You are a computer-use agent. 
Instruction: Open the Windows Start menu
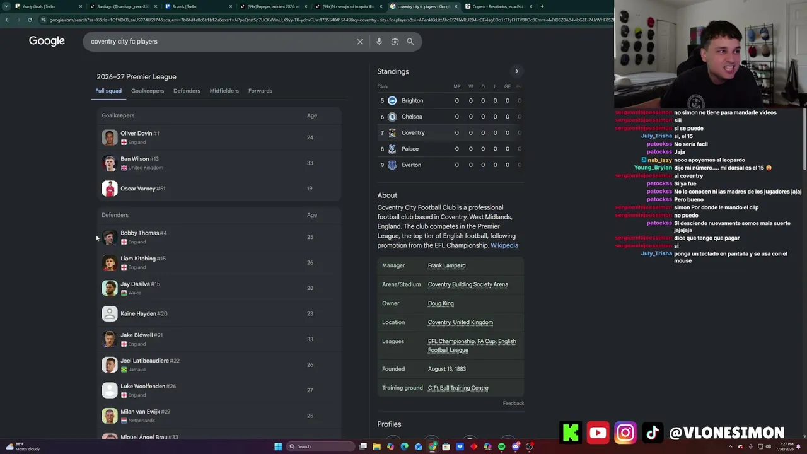[278, 446]
